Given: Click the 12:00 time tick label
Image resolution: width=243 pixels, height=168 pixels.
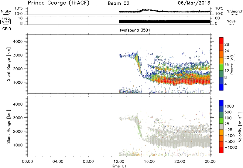Looking at the screenshot, I should 119,162.
